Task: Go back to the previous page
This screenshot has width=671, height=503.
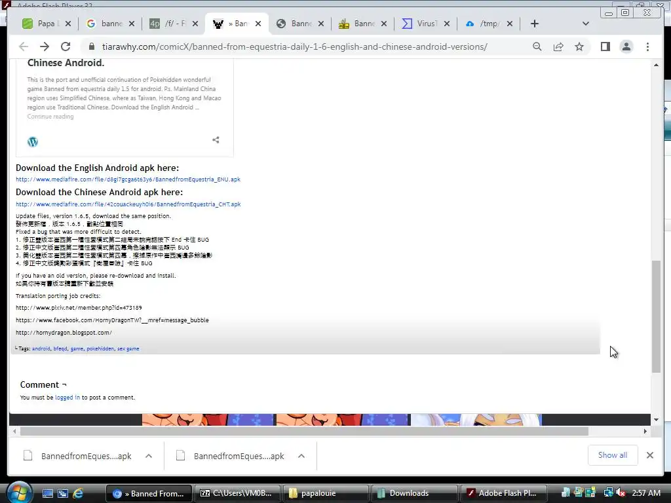Action: click(24, 47)
